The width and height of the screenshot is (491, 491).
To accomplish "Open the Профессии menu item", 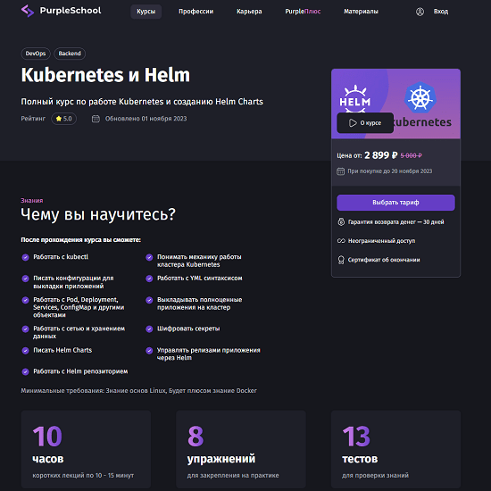I will (x=196, y=12).
